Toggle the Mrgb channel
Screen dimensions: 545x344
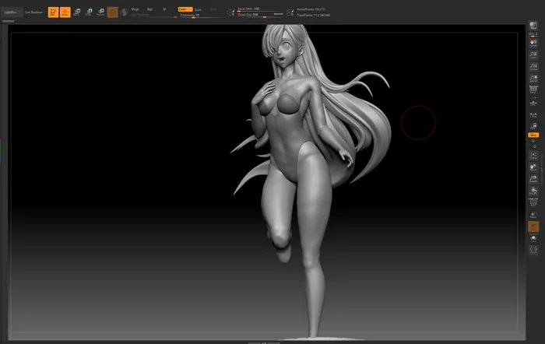(x=135, y=9)
